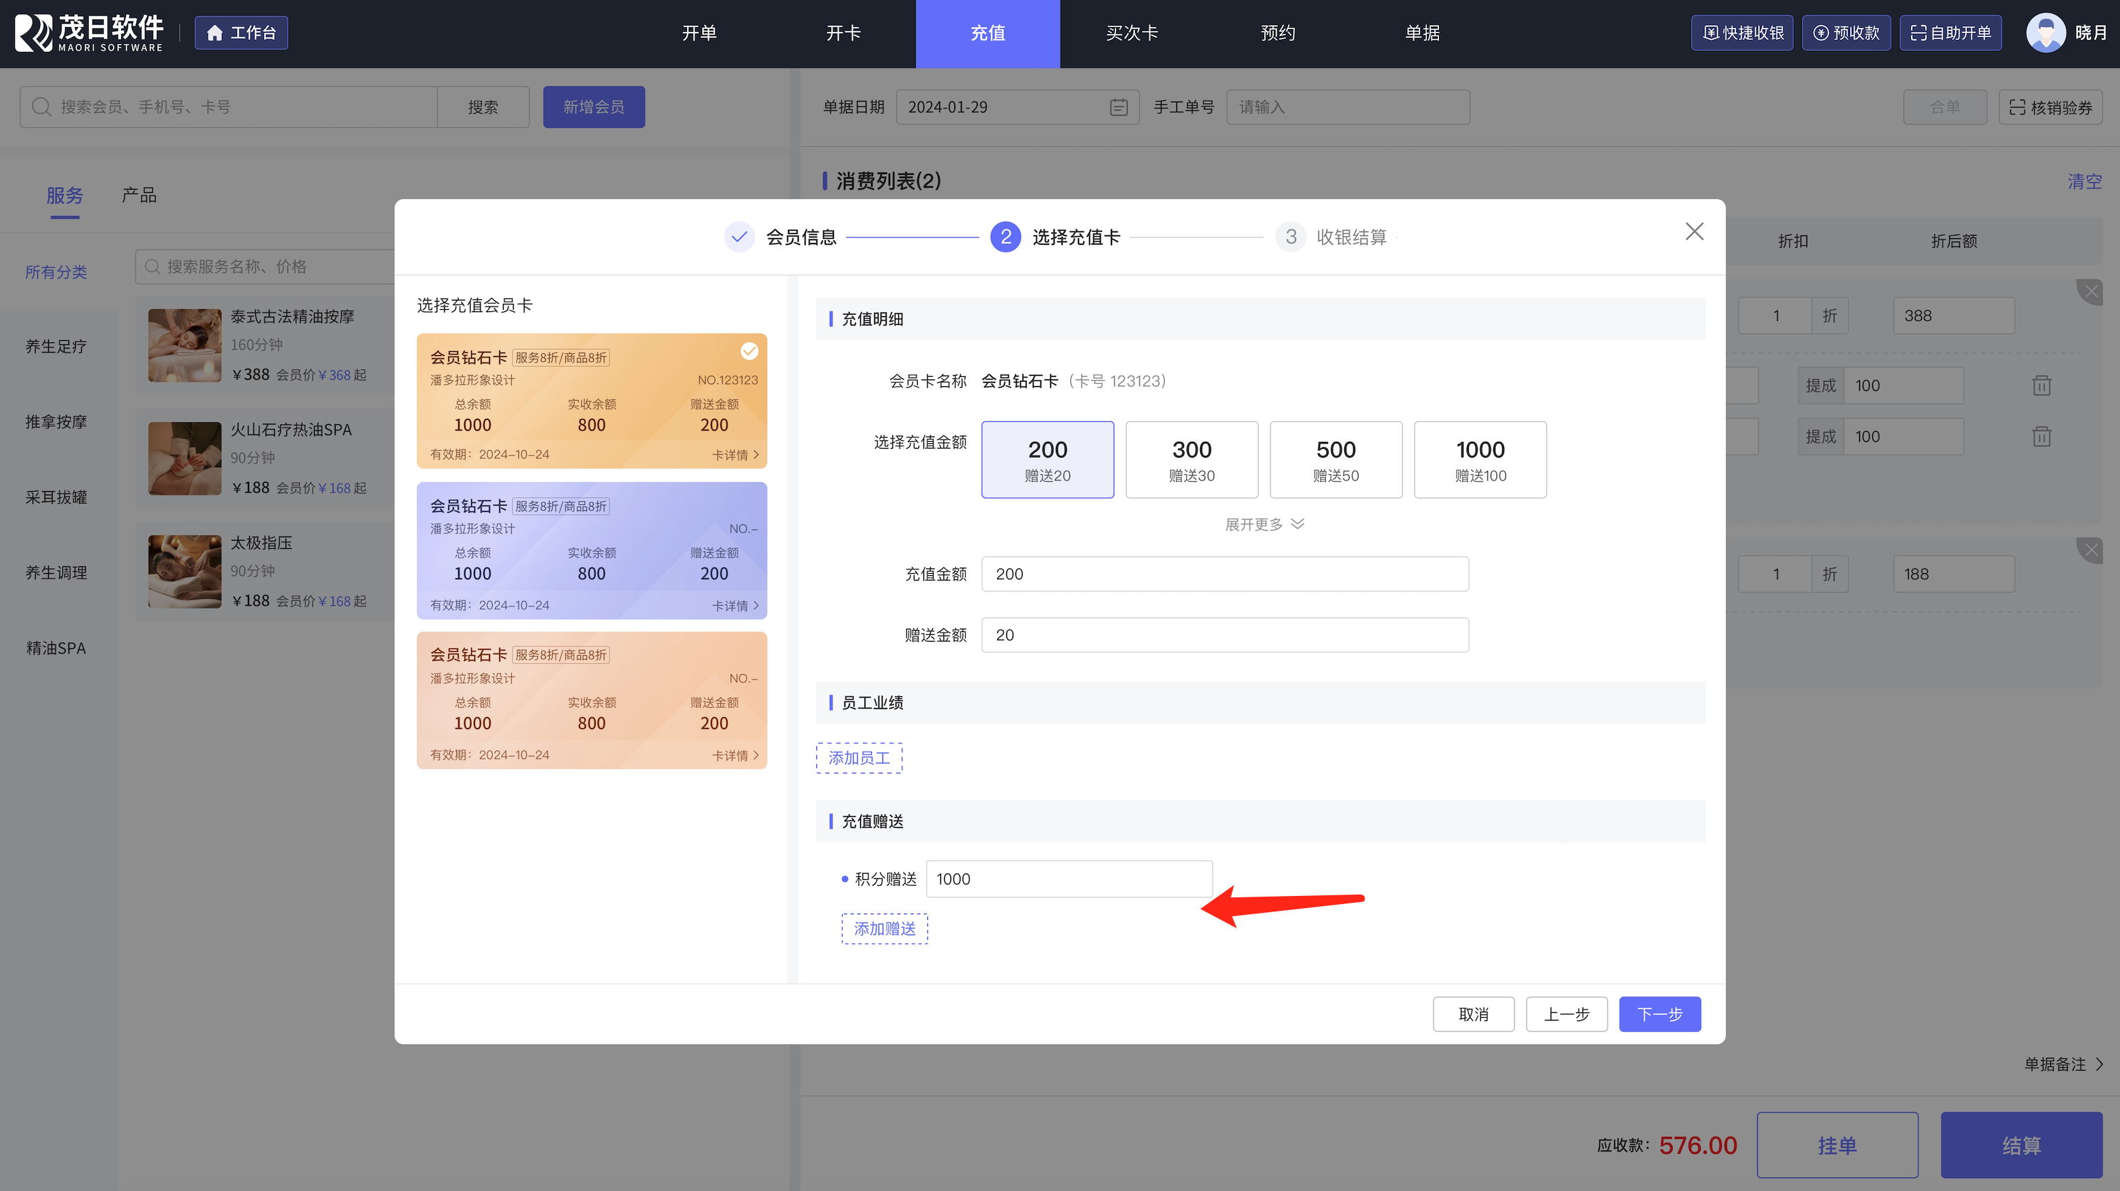Switch to the 买次卡 top tab

[1132, 33]
